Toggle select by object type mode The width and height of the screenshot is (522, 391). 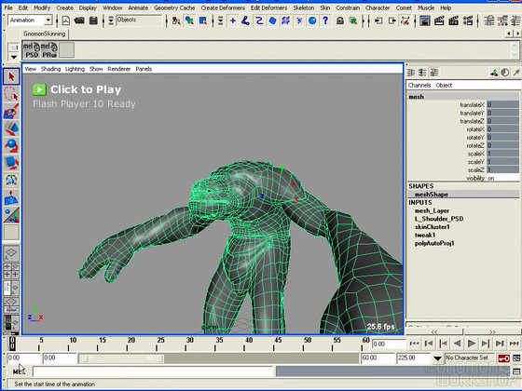[x=189, y=20]
